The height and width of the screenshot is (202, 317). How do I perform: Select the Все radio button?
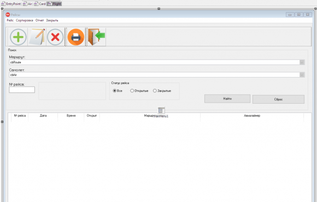pyautogui.click(x=114, y=91)
